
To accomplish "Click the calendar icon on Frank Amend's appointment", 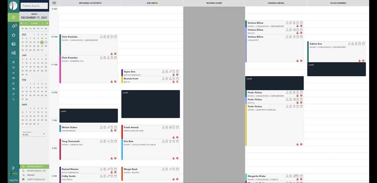I will 177,127.
